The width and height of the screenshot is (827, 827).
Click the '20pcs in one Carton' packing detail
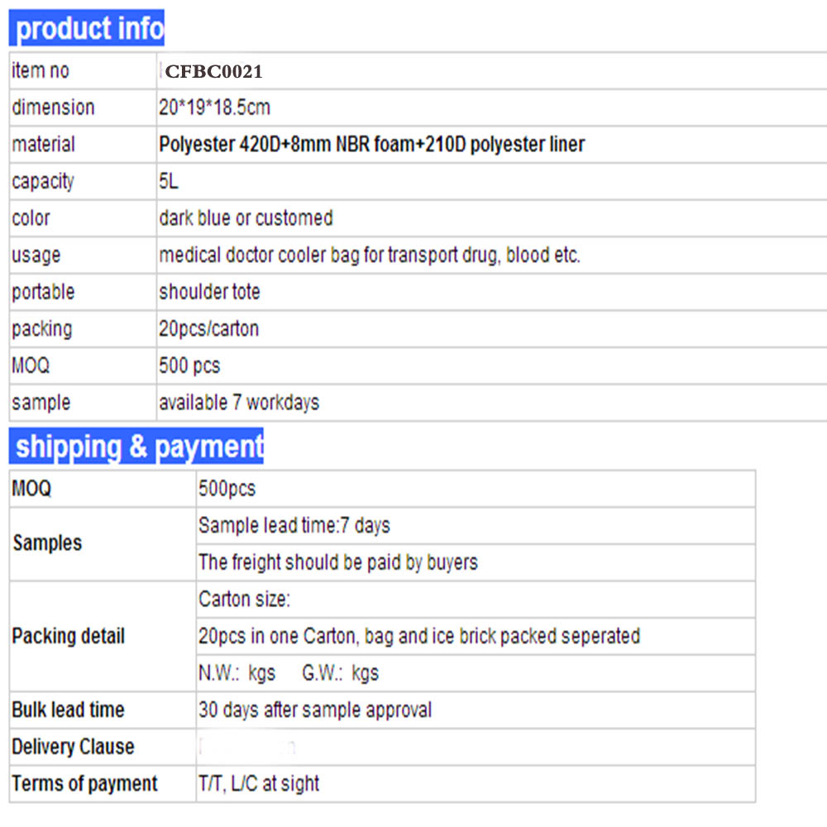pos(418,636)
